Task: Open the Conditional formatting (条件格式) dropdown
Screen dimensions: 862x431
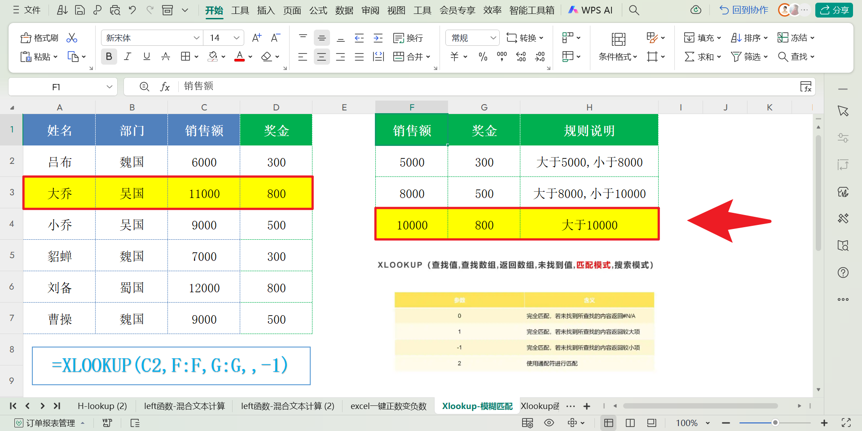Action: pyautogui.click(x=618, y=57)
